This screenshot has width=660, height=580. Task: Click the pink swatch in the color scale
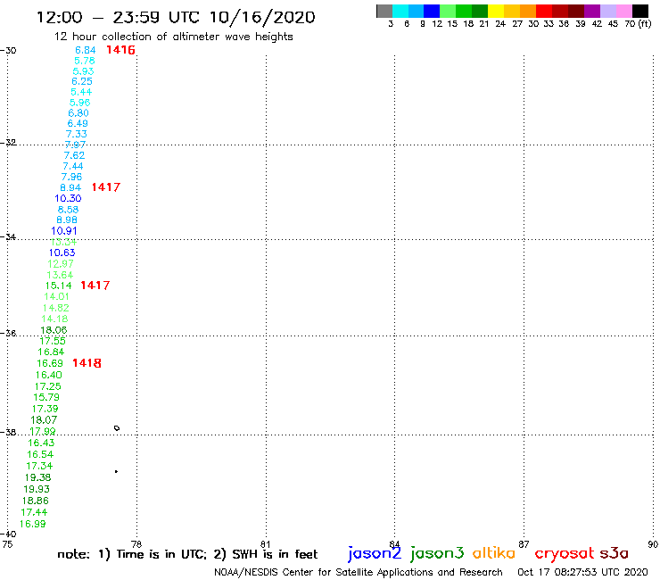(624, 11)
